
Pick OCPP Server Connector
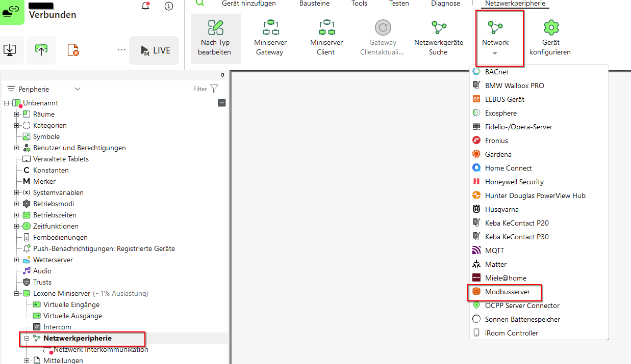[x=539, y=305]
